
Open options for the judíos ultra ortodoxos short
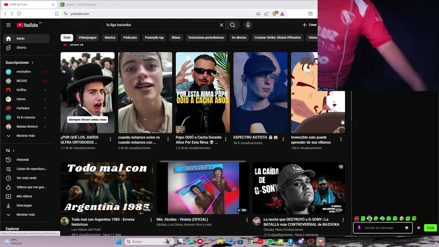coord(110,139)
